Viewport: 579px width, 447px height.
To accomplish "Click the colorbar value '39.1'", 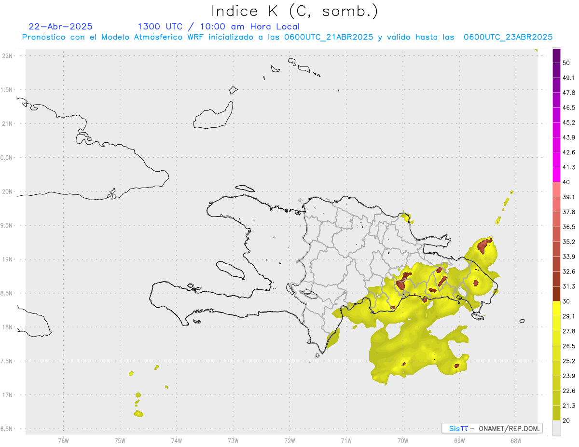I will tap(569, 197).
